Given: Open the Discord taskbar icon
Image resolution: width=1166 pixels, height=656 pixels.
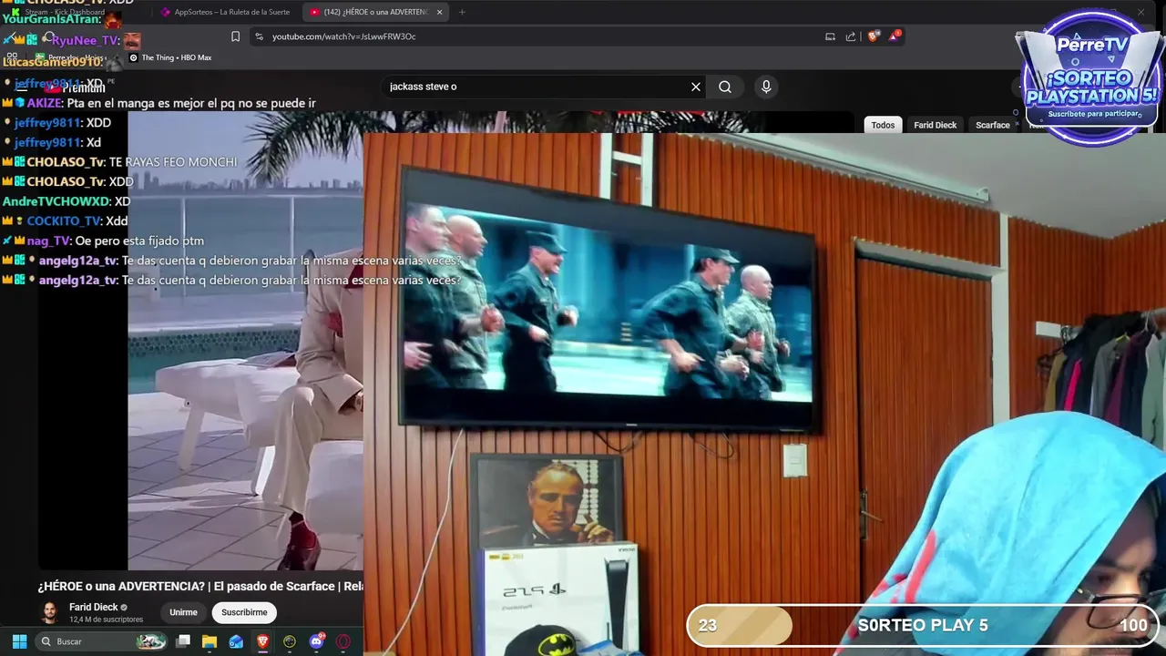Looking at the screenshot, I should (316, 641).
